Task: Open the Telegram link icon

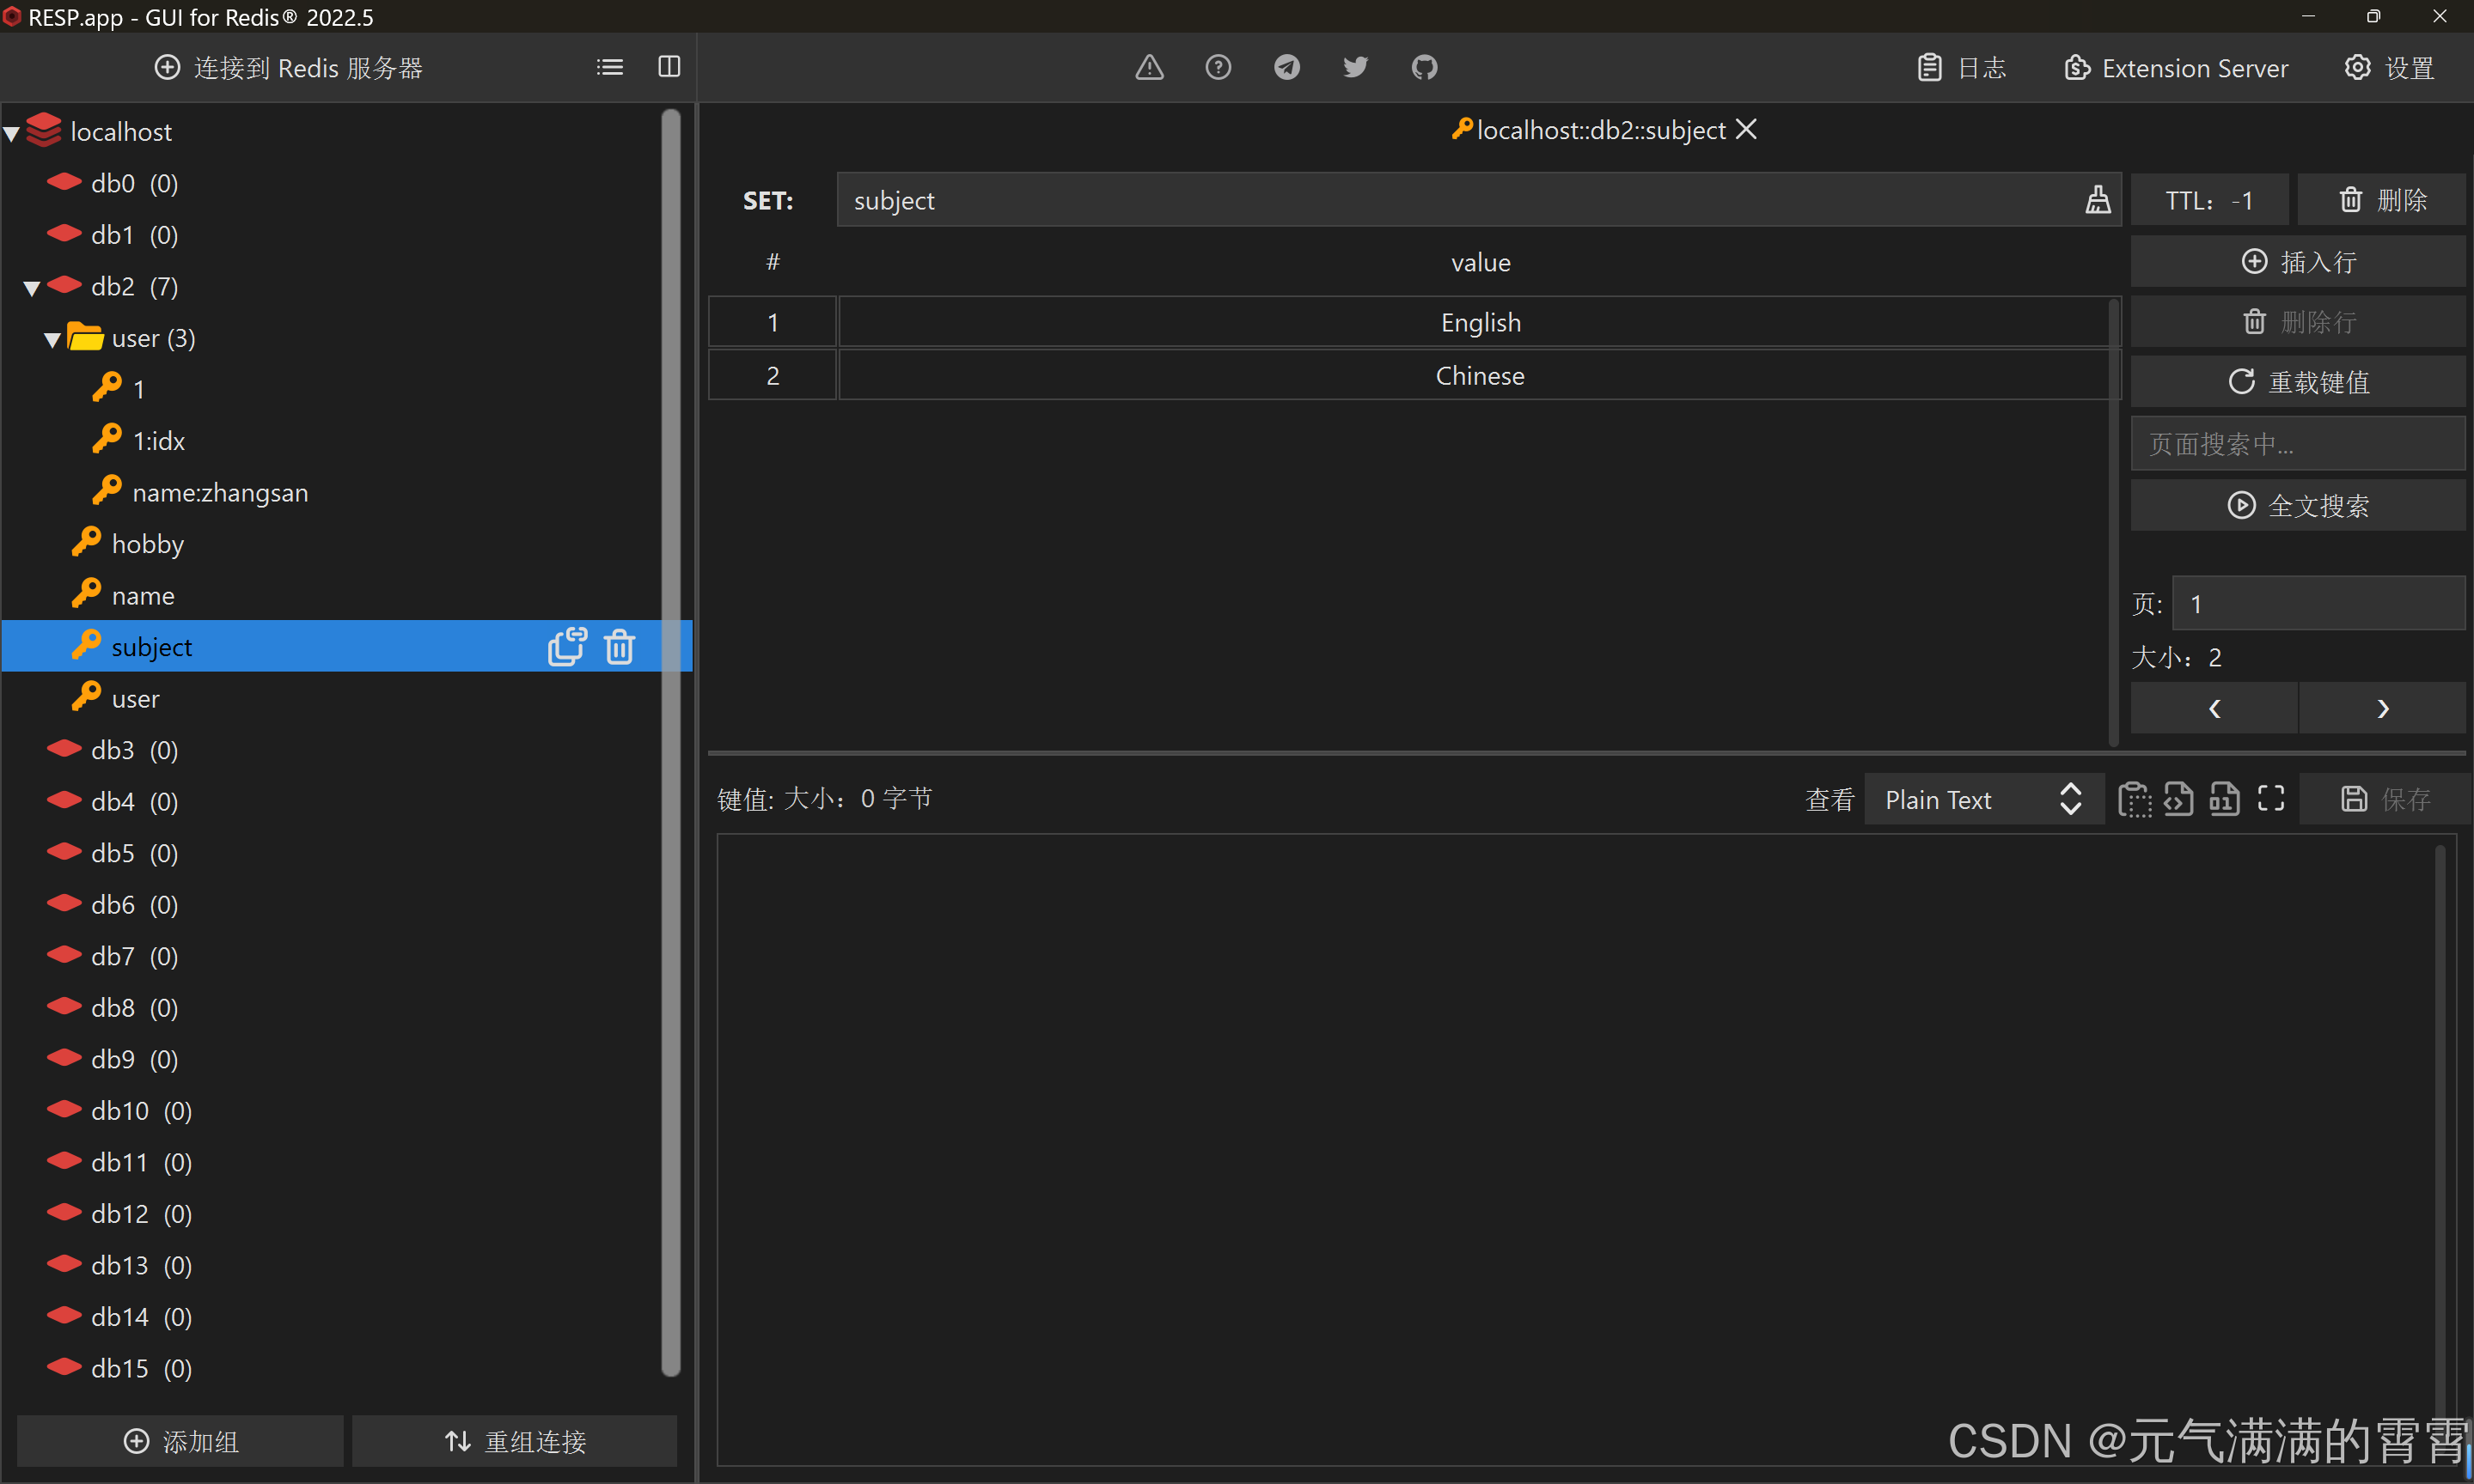Action: (1286, 67)
